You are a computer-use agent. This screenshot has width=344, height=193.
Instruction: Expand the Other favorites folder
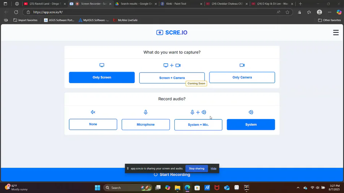pos(329,20)
